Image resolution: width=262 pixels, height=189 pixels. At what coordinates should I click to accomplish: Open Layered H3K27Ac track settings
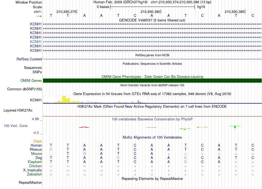(18, 110)
